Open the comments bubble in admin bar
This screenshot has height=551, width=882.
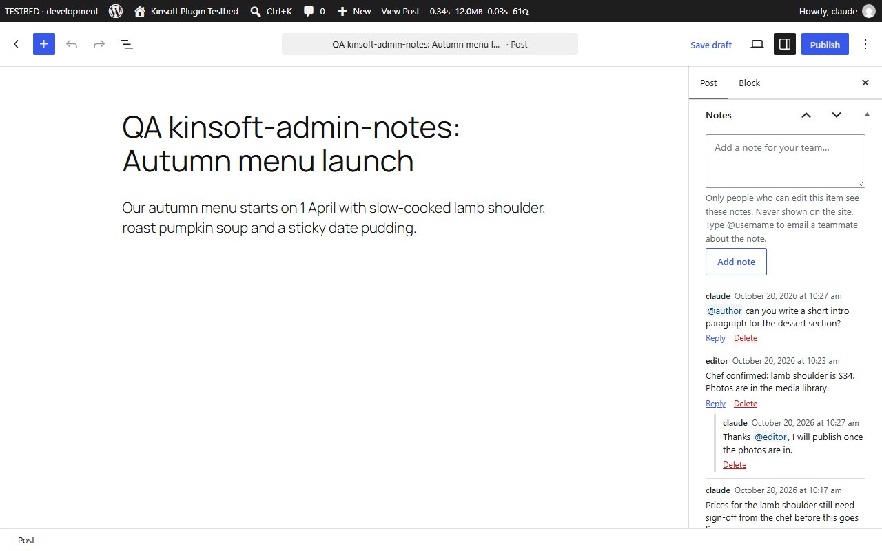314,11
